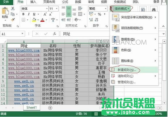Click the formula bar confirm checkmark
Image resolution: width=168 pixels, height=117 pixels.
coord(46,34)
